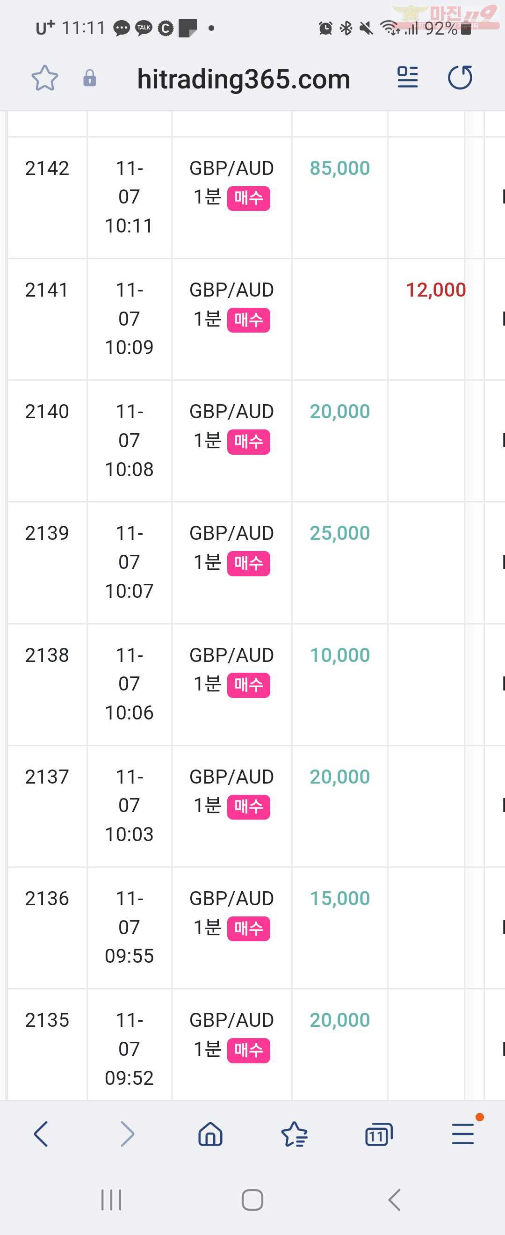This screenshot has width=505, height=1235.
Task: Tap Android recent apps button
Action: (111, 1200)
